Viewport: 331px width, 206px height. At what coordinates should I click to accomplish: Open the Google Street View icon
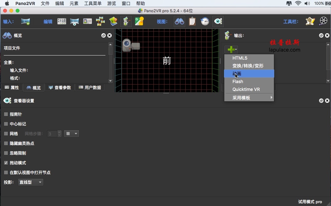pyautogui.click(x=139, y=21)
